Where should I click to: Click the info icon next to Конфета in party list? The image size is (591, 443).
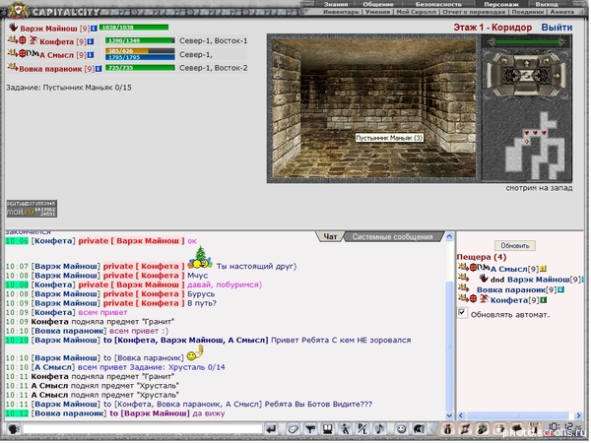[x=90, y=41]
